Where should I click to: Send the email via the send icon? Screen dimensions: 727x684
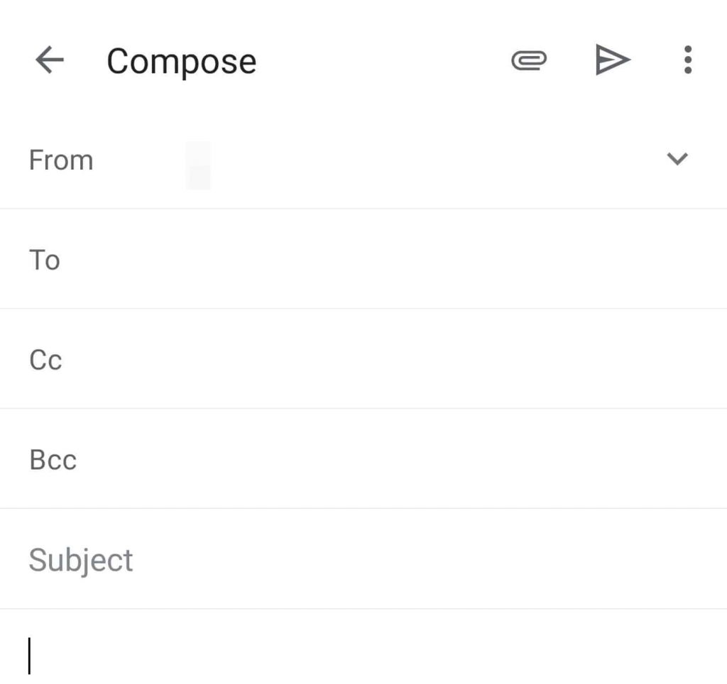coord(613,60)
